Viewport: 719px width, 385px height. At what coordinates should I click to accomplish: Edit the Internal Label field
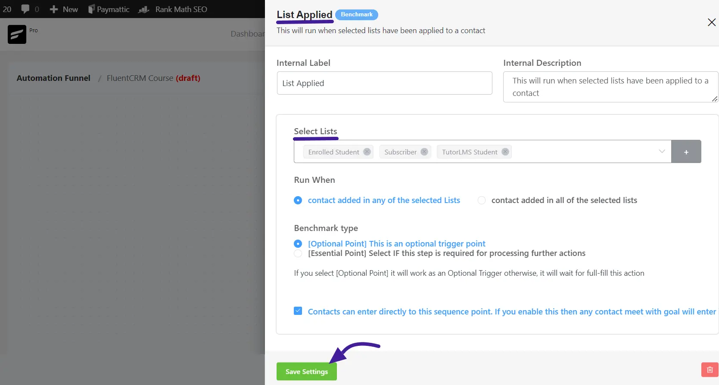[384, 83]
